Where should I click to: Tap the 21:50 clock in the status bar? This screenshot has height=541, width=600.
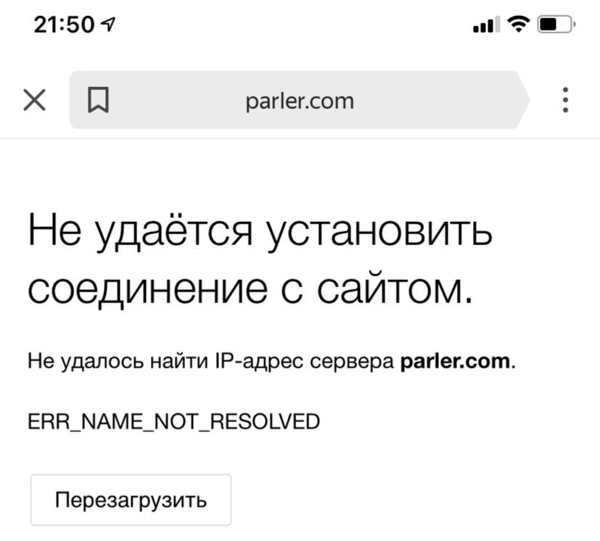tap(64, 25)
